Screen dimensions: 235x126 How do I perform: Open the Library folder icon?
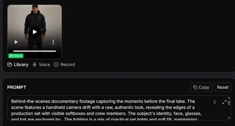pyautogui.click(x=10, y=64)
